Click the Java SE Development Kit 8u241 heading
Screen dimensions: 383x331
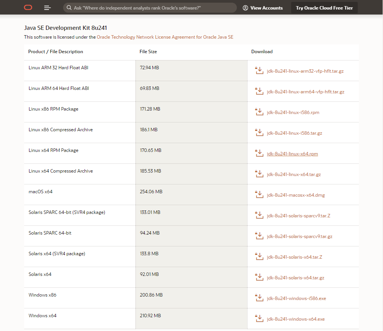(65, 28)
